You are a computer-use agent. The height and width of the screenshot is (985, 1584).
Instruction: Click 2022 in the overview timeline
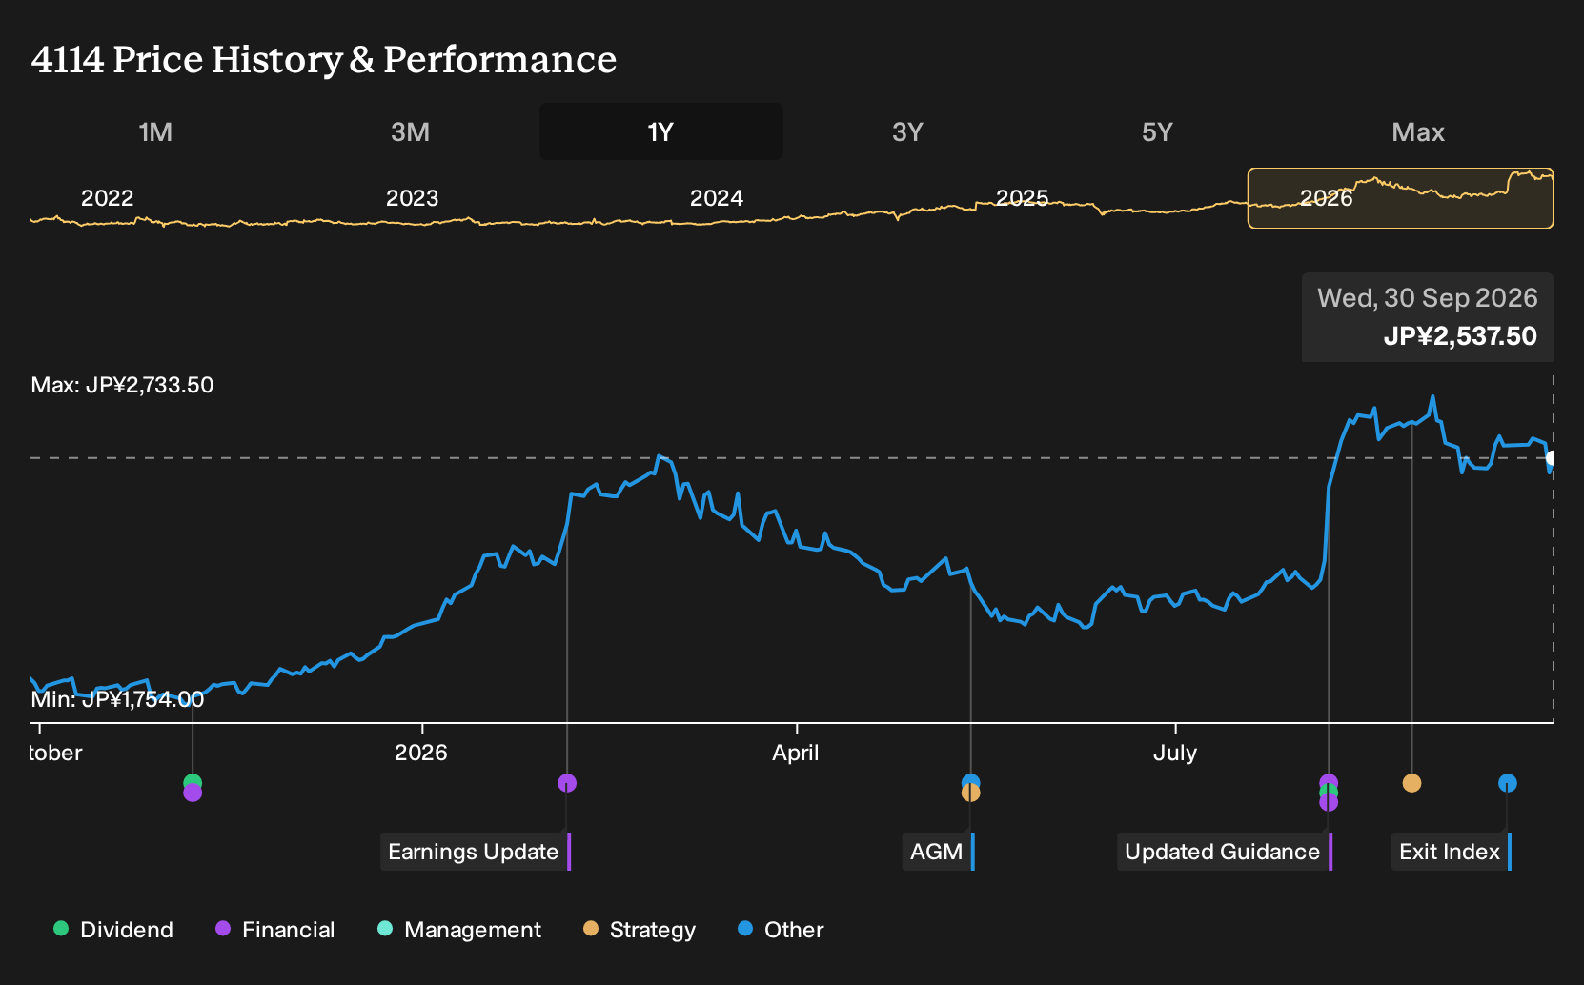pos(107,198)
